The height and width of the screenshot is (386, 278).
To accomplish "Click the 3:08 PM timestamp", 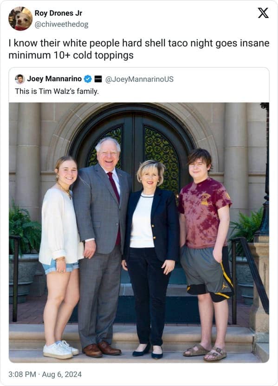I will click(x=22, y=374).
